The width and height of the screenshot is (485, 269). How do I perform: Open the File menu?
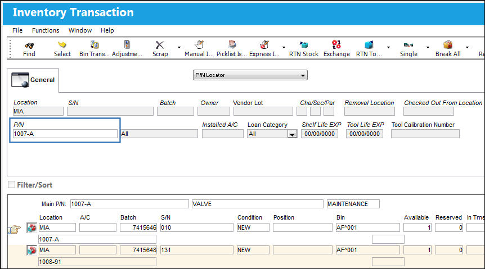pos(17,30)
